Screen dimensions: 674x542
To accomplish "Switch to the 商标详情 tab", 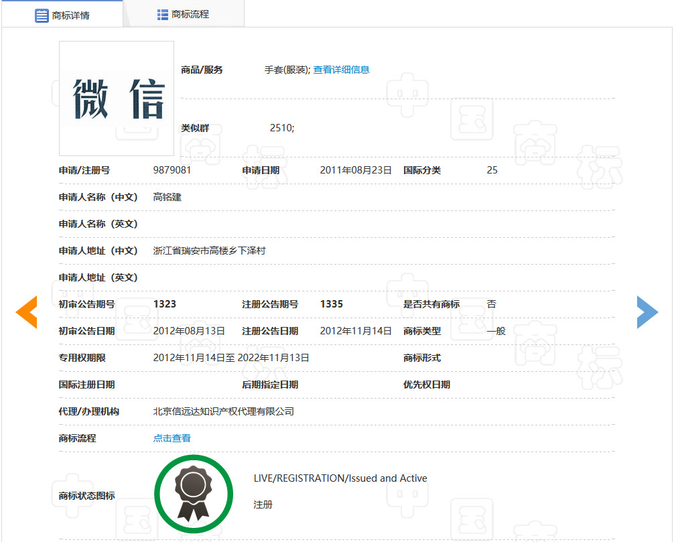I will pos(62,15).
